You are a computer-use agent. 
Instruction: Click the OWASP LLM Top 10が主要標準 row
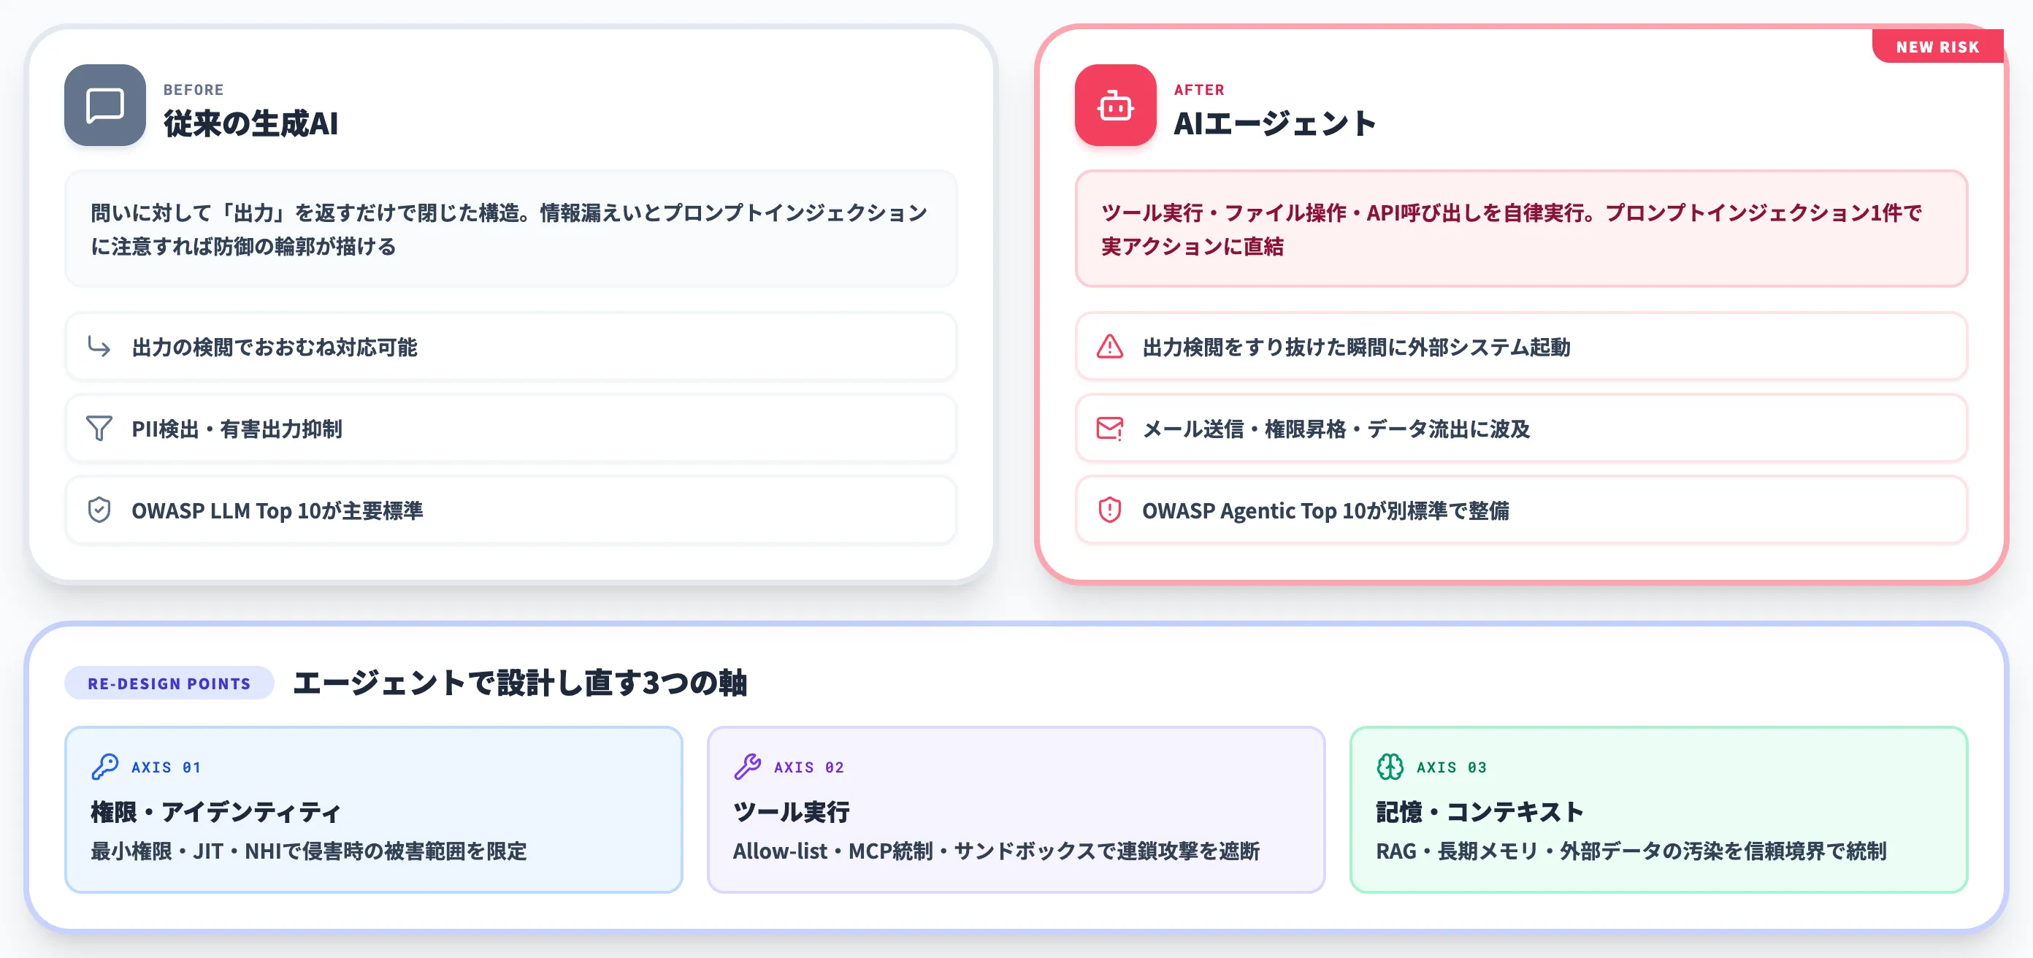pyautogui.click(x=510, y=510)
